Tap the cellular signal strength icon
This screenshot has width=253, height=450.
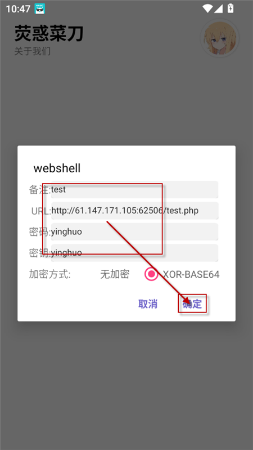(218, 8)
